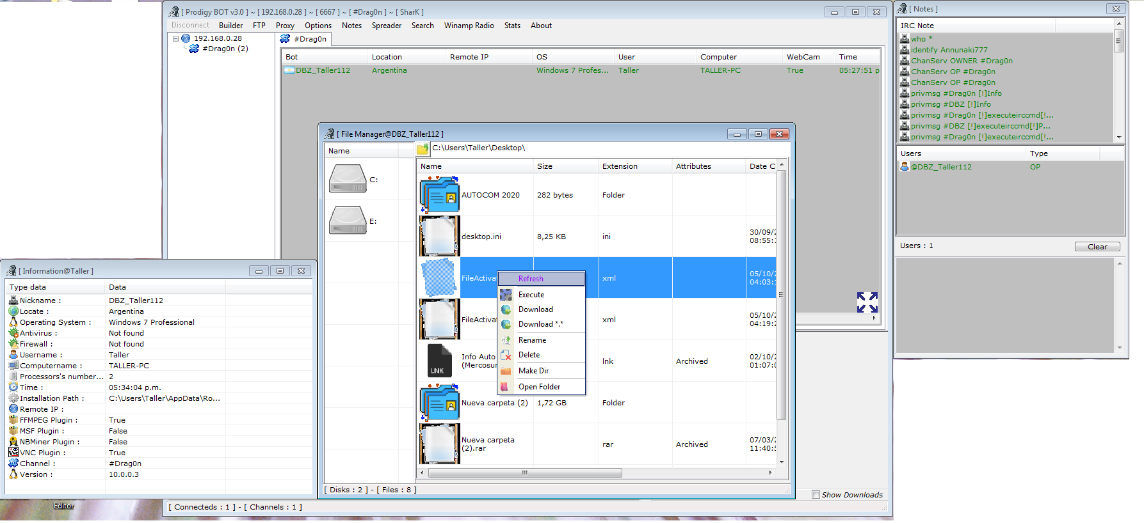The image size is (1144, 523).
Task: Click the folder icon beside path field
Action: coord(423,149)
